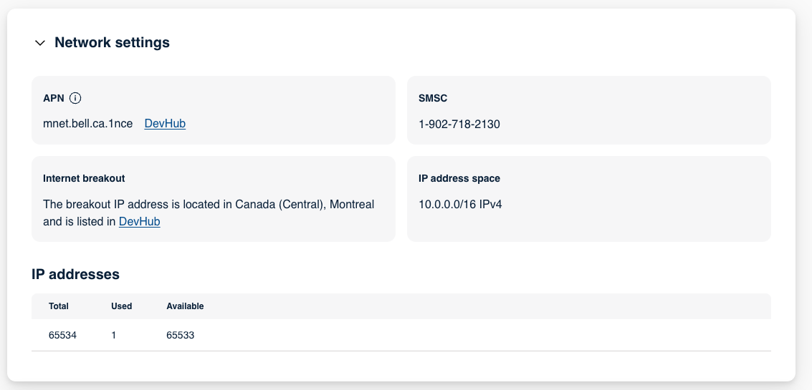Select total IP count 65534
Screen dimensions: 812x390
62,335
